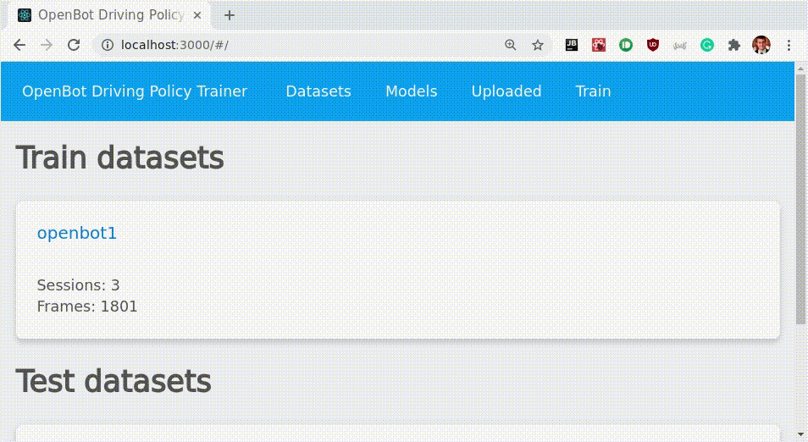Image resolution: width=808 pixels, height=442 pixels.
Task: Open the Chrome three-dot menu
Action: [x=789, y=46]
